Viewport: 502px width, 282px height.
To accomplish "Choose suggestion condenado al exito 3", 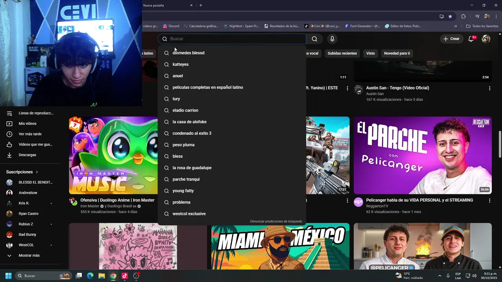I will click(x=232, y=133).
